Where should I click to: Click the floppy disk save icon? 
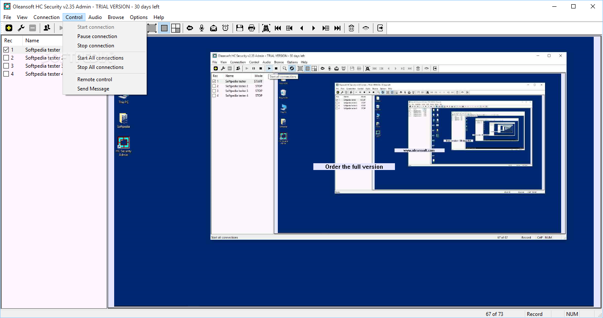[240, 28]
